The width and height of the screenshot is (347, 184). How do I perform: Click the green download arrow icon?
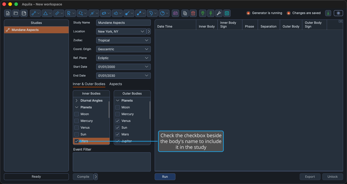328,13
